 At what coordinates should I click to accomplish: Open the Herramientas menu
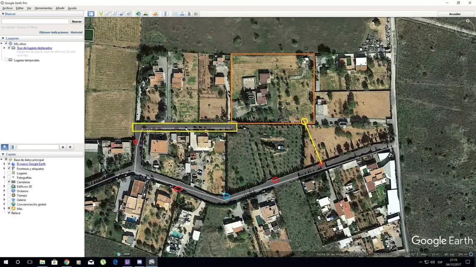(x=44, y=8)
